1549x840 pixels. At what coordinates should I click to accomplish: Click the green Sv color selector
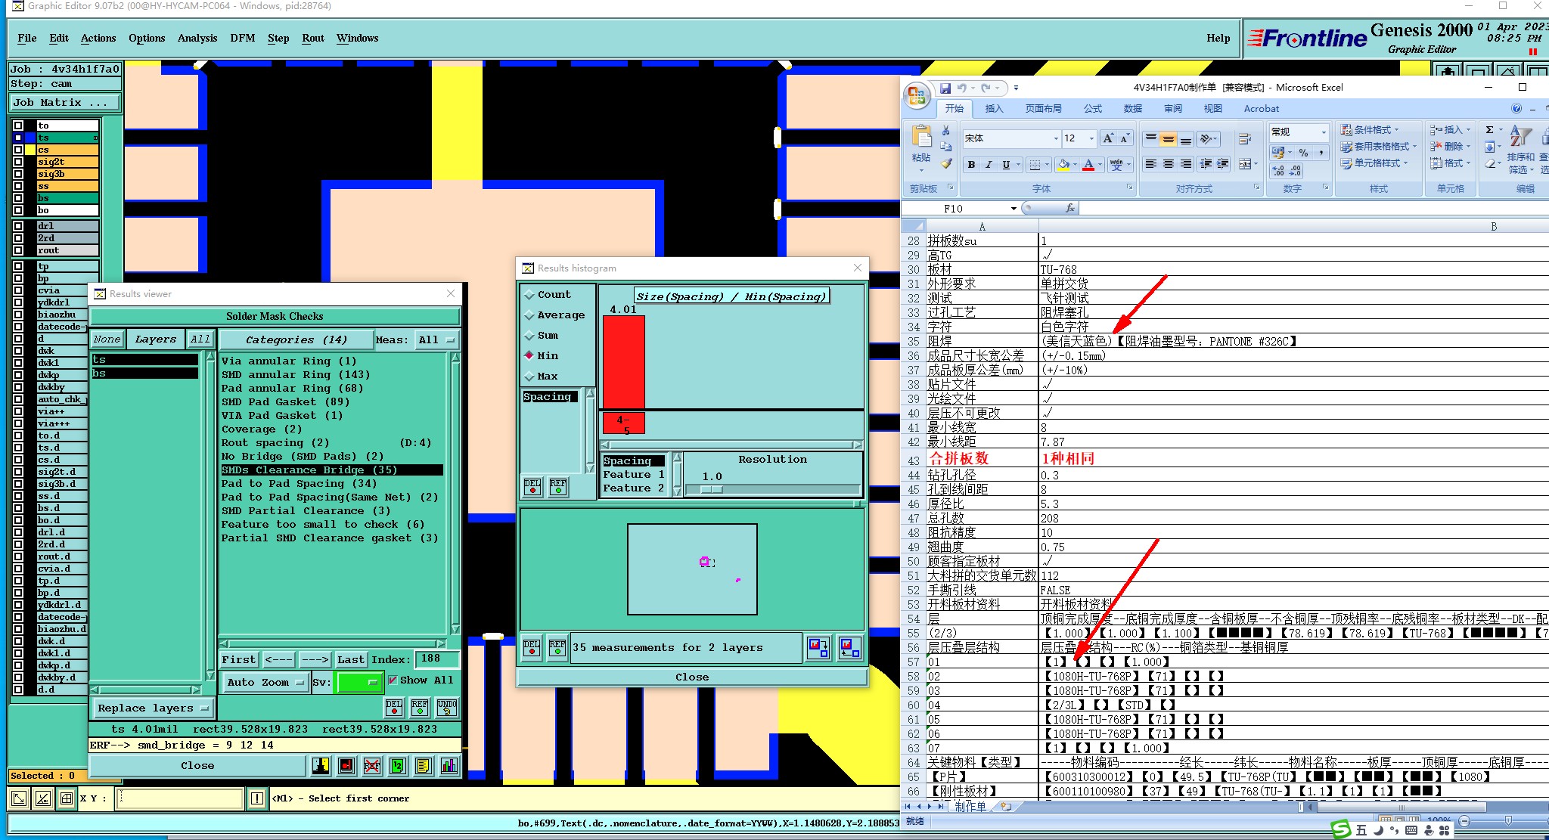coord(359,682)
